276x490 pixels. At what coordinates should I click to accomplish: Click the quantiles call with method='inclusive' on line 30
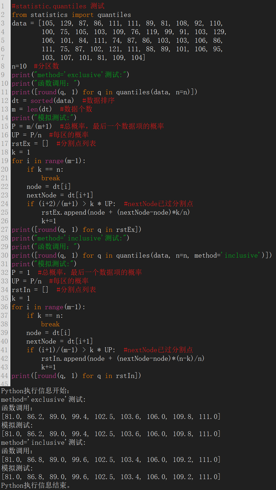[x=142, y=255]
